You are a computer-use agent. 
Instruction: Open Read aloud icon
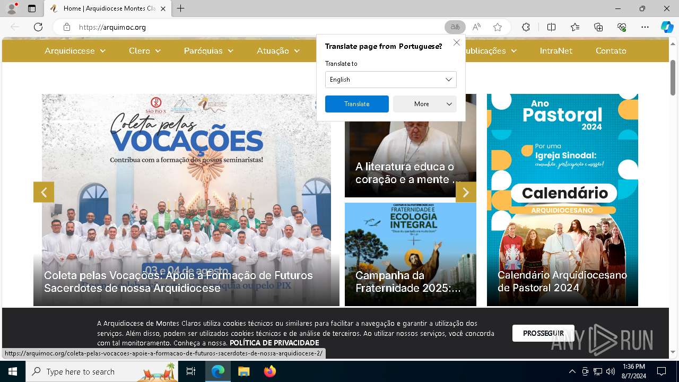coord(476,27)
